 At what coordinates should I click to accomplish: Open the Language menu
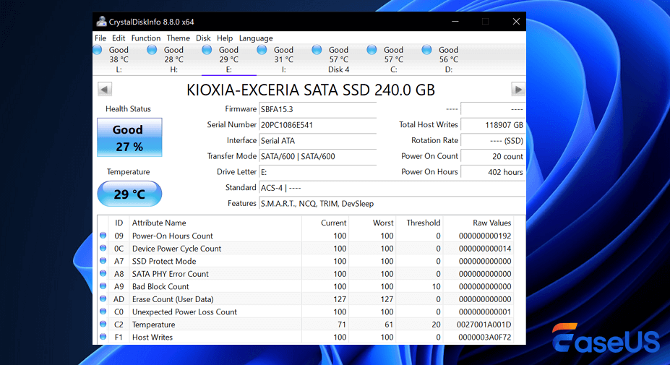[256, 38]
